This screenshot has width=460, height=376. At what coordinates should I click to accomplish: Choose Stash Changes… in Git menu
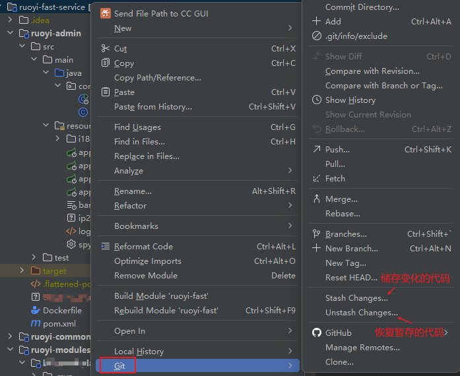click(356, 298)
